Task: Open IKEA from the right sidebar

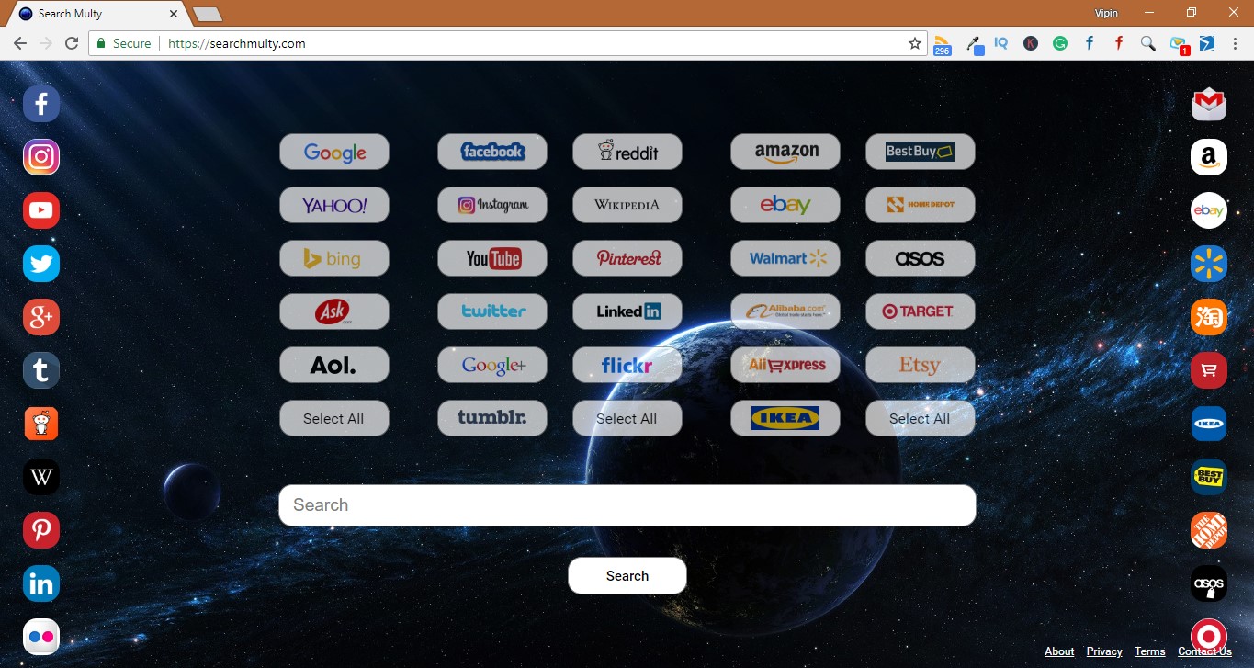Action: pos(1208,423)
